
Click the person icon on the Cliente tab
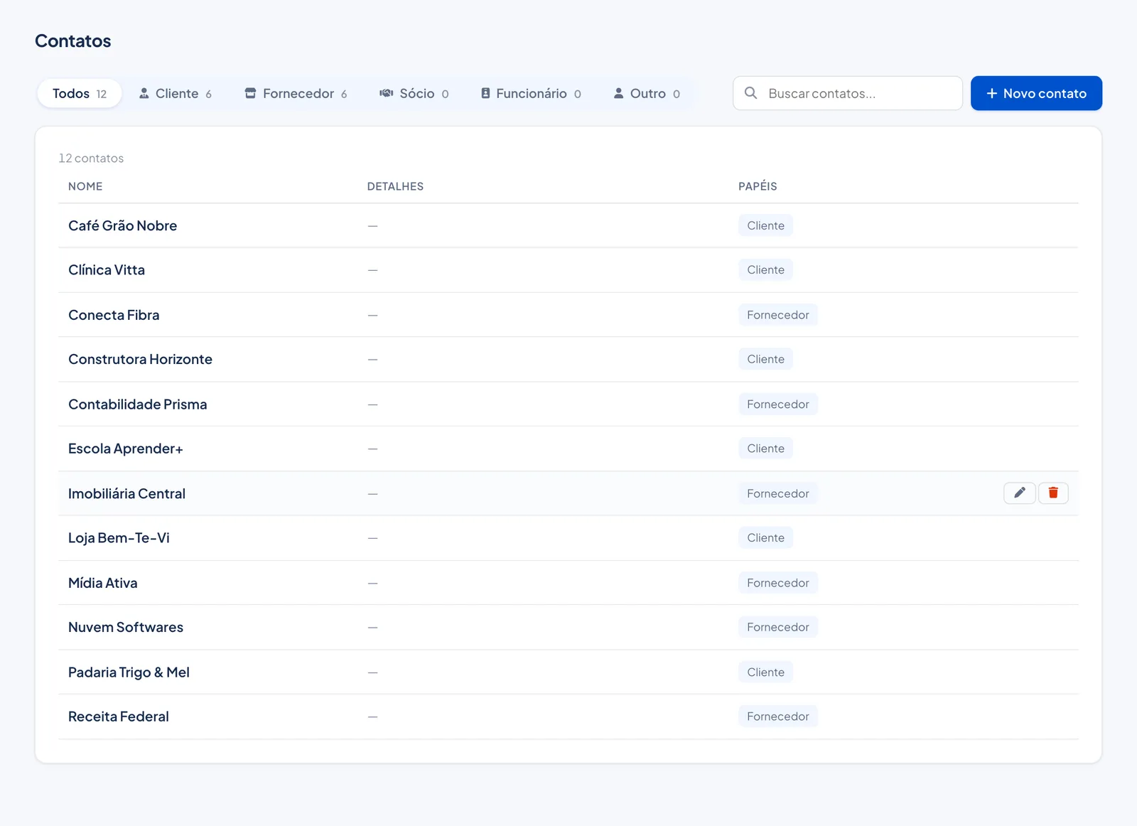click(x=144, y=93)
